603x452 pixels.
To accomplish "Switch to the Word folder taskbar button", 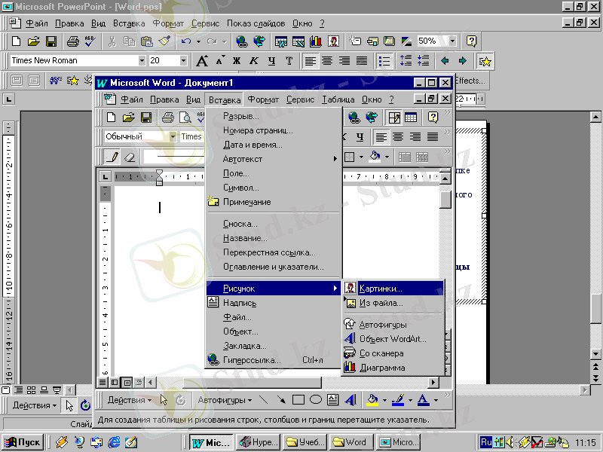I will [x=350, y=442].
